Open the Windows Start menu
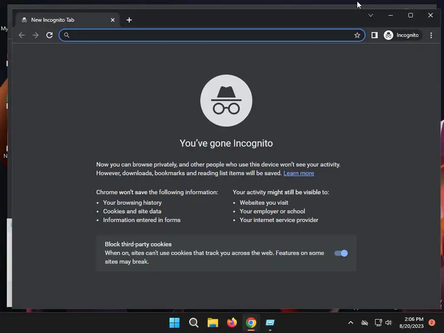This screenshot has width=444, height=333. pos(174,323)
